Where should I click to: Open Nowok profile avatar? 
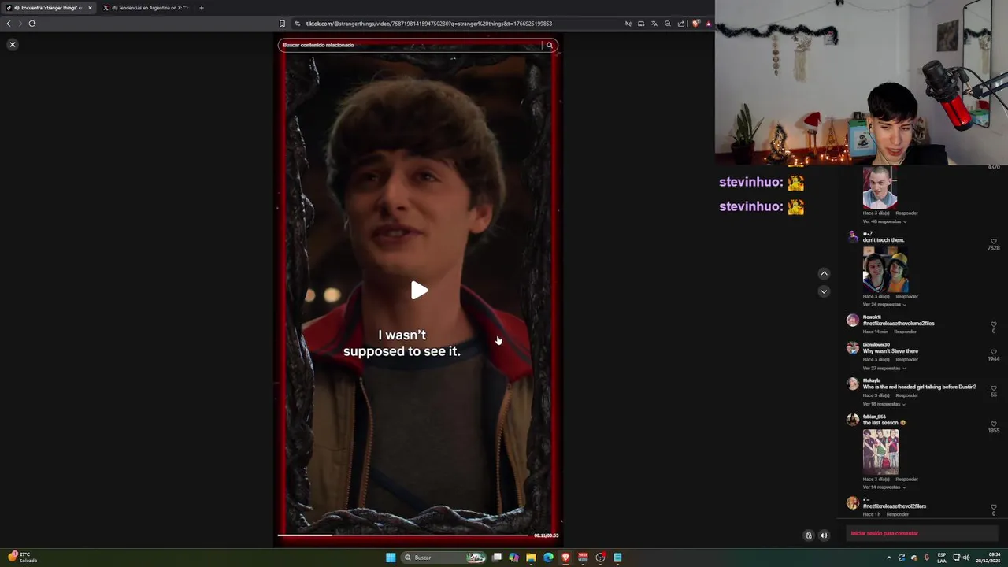tap(852, 320)
